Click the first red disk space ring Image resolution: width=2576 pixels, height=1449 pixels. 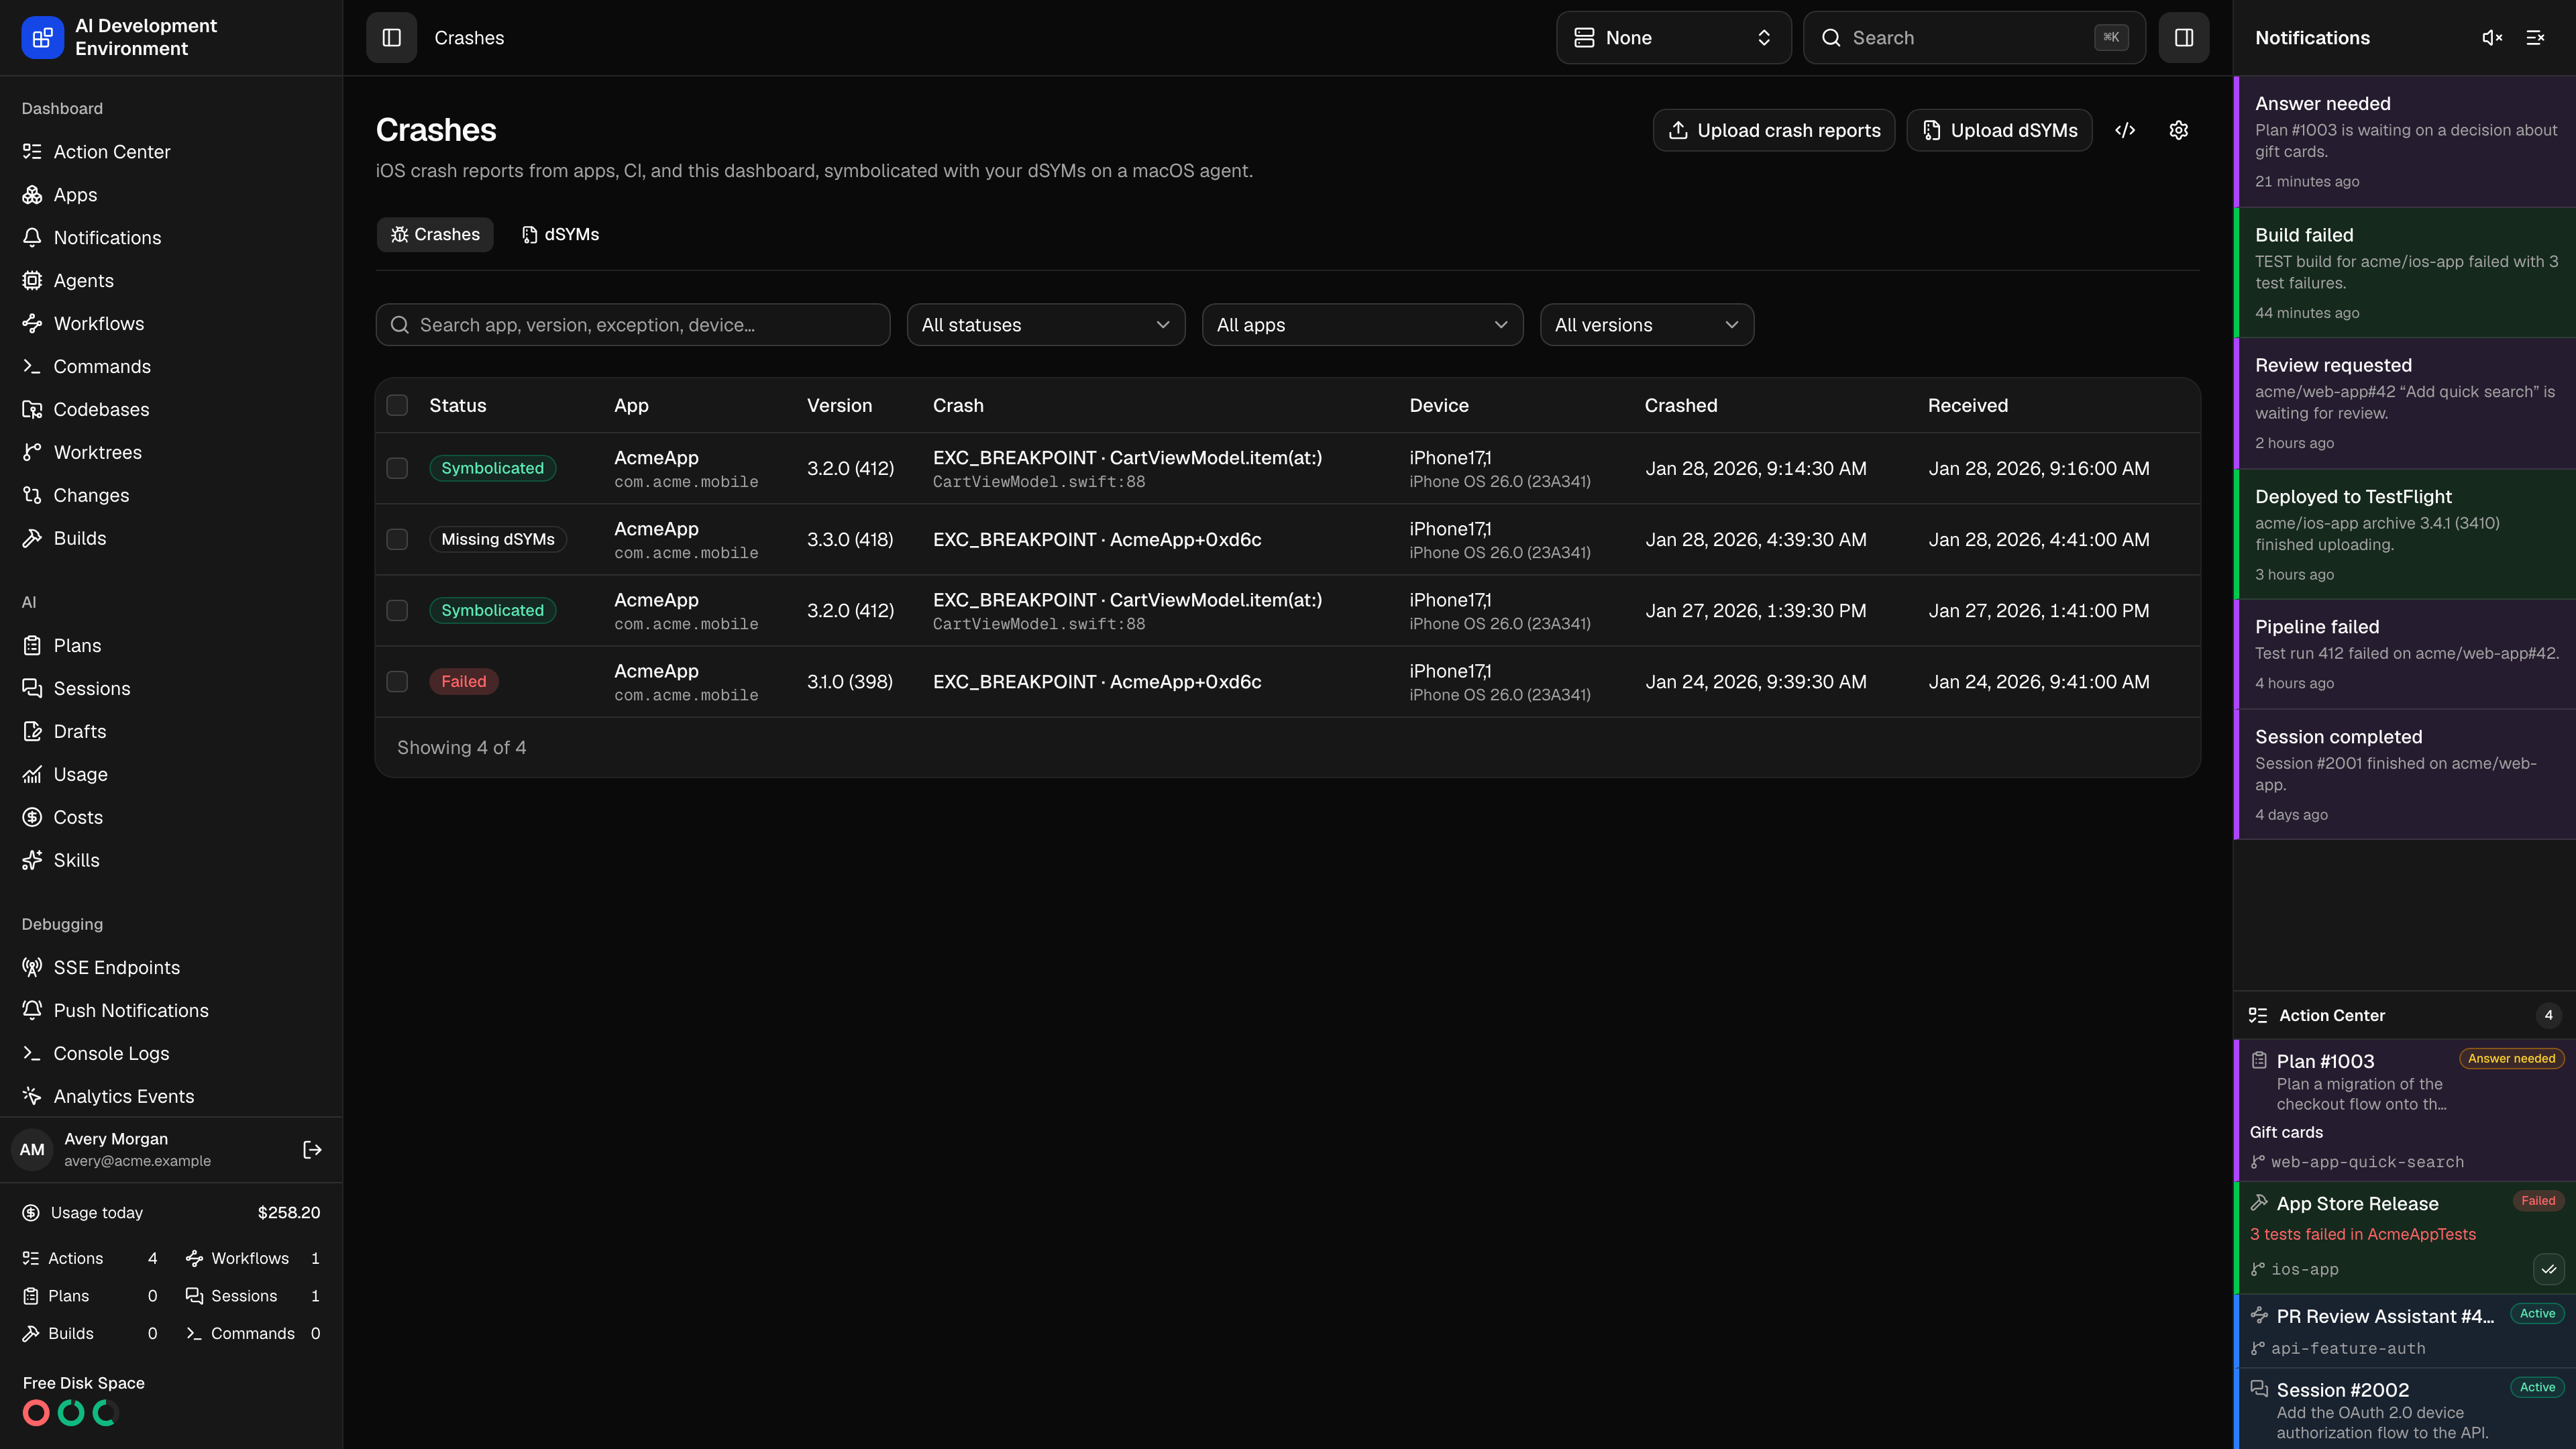coord(36,1413)
